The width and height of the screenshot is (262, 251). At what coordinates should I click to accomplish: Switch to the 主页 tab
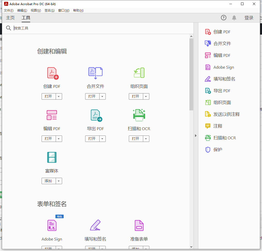click(10, 18)
